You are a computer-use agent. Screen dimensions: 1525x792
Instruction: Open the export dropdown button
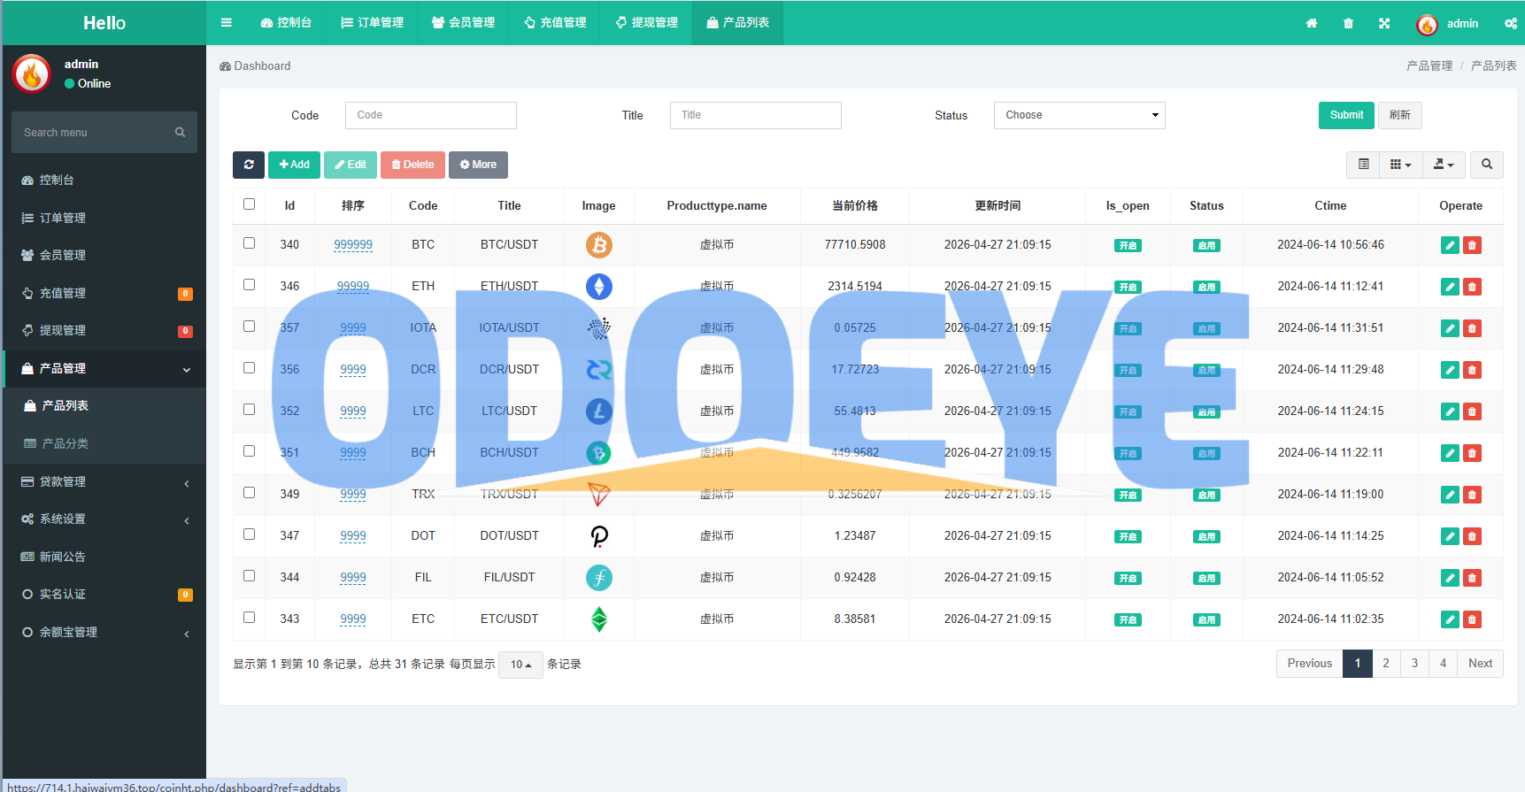point(1444,165)
